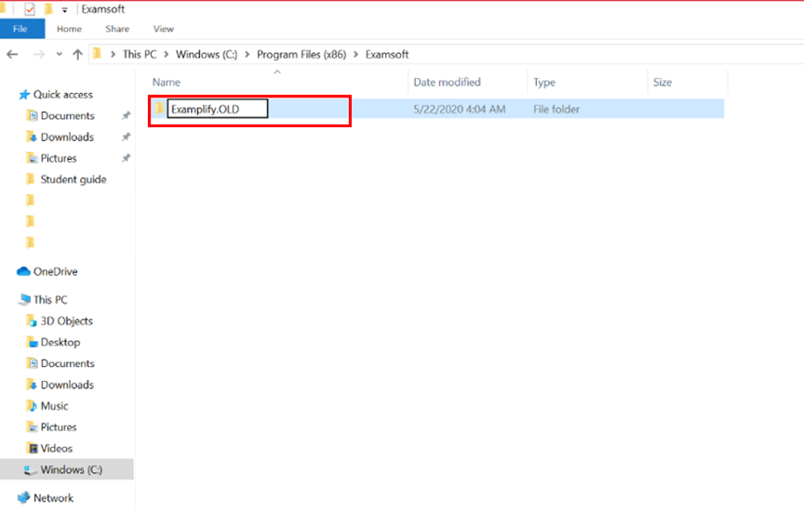Select Examsoft in the address bar

tap(387, 54)
